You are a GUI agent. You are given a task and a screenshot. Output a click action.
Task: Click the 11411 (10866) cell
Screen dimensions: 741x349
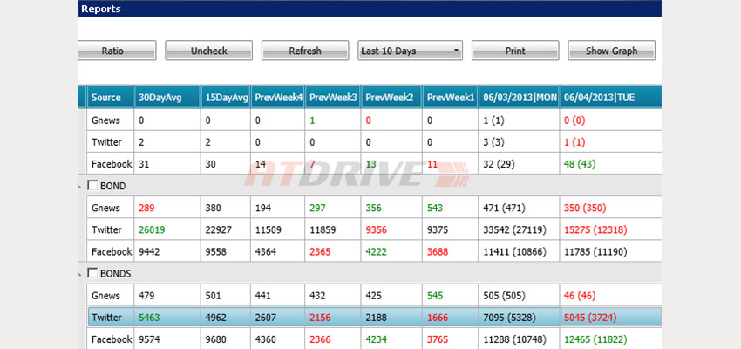click(x=520, y=251)
